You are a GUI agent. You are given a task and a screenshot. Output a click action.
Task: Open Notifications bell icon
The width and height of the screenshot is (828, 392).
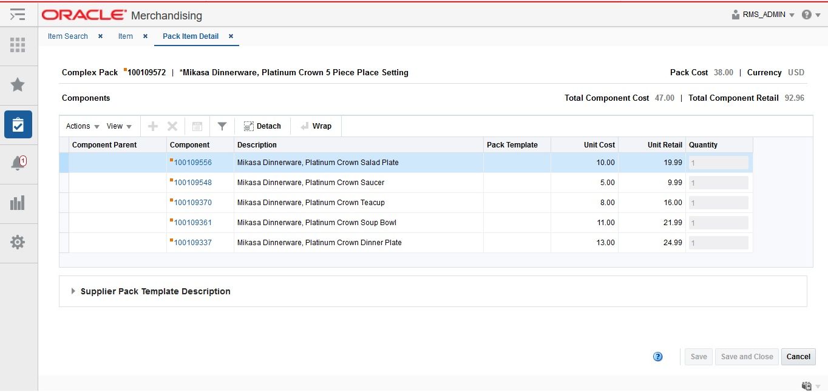[x=18, y=163]
